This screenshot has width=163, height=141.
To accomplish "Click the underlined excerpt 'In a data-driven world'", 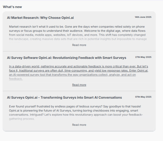I will pos(79,73).
